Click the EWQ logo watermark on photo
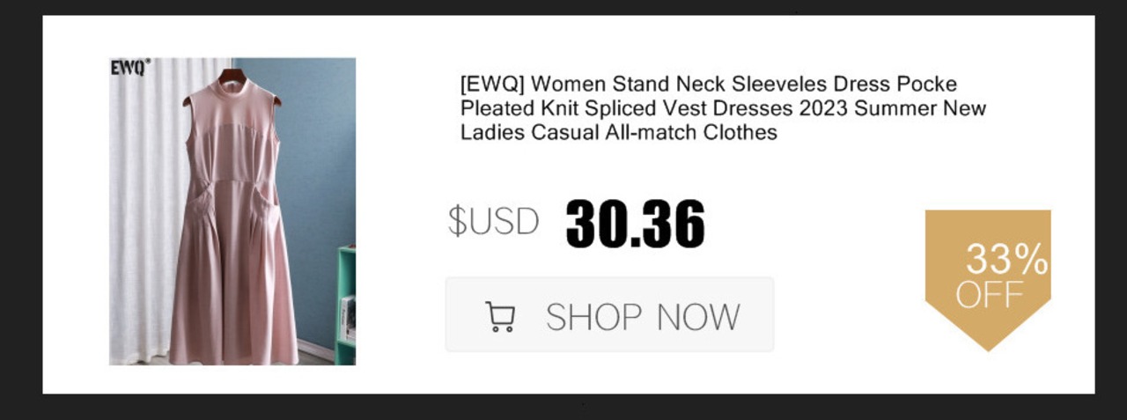Screen dimensions: 1127x420 click(130, 68)
